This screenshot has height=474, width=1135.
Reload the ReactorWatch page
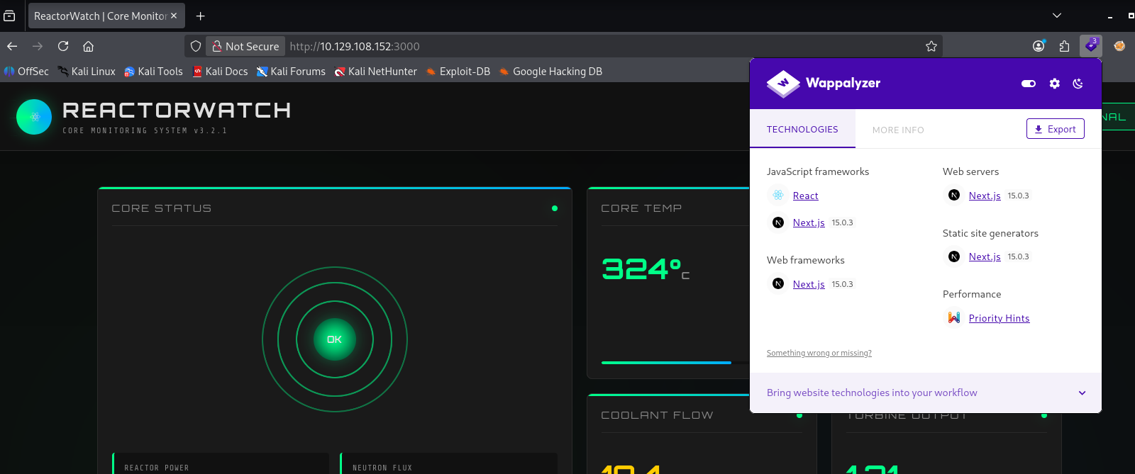(x=63, y=46)
